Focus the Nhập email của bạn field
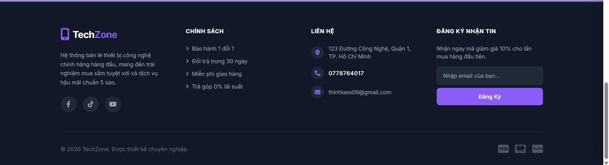 (489, 76)
